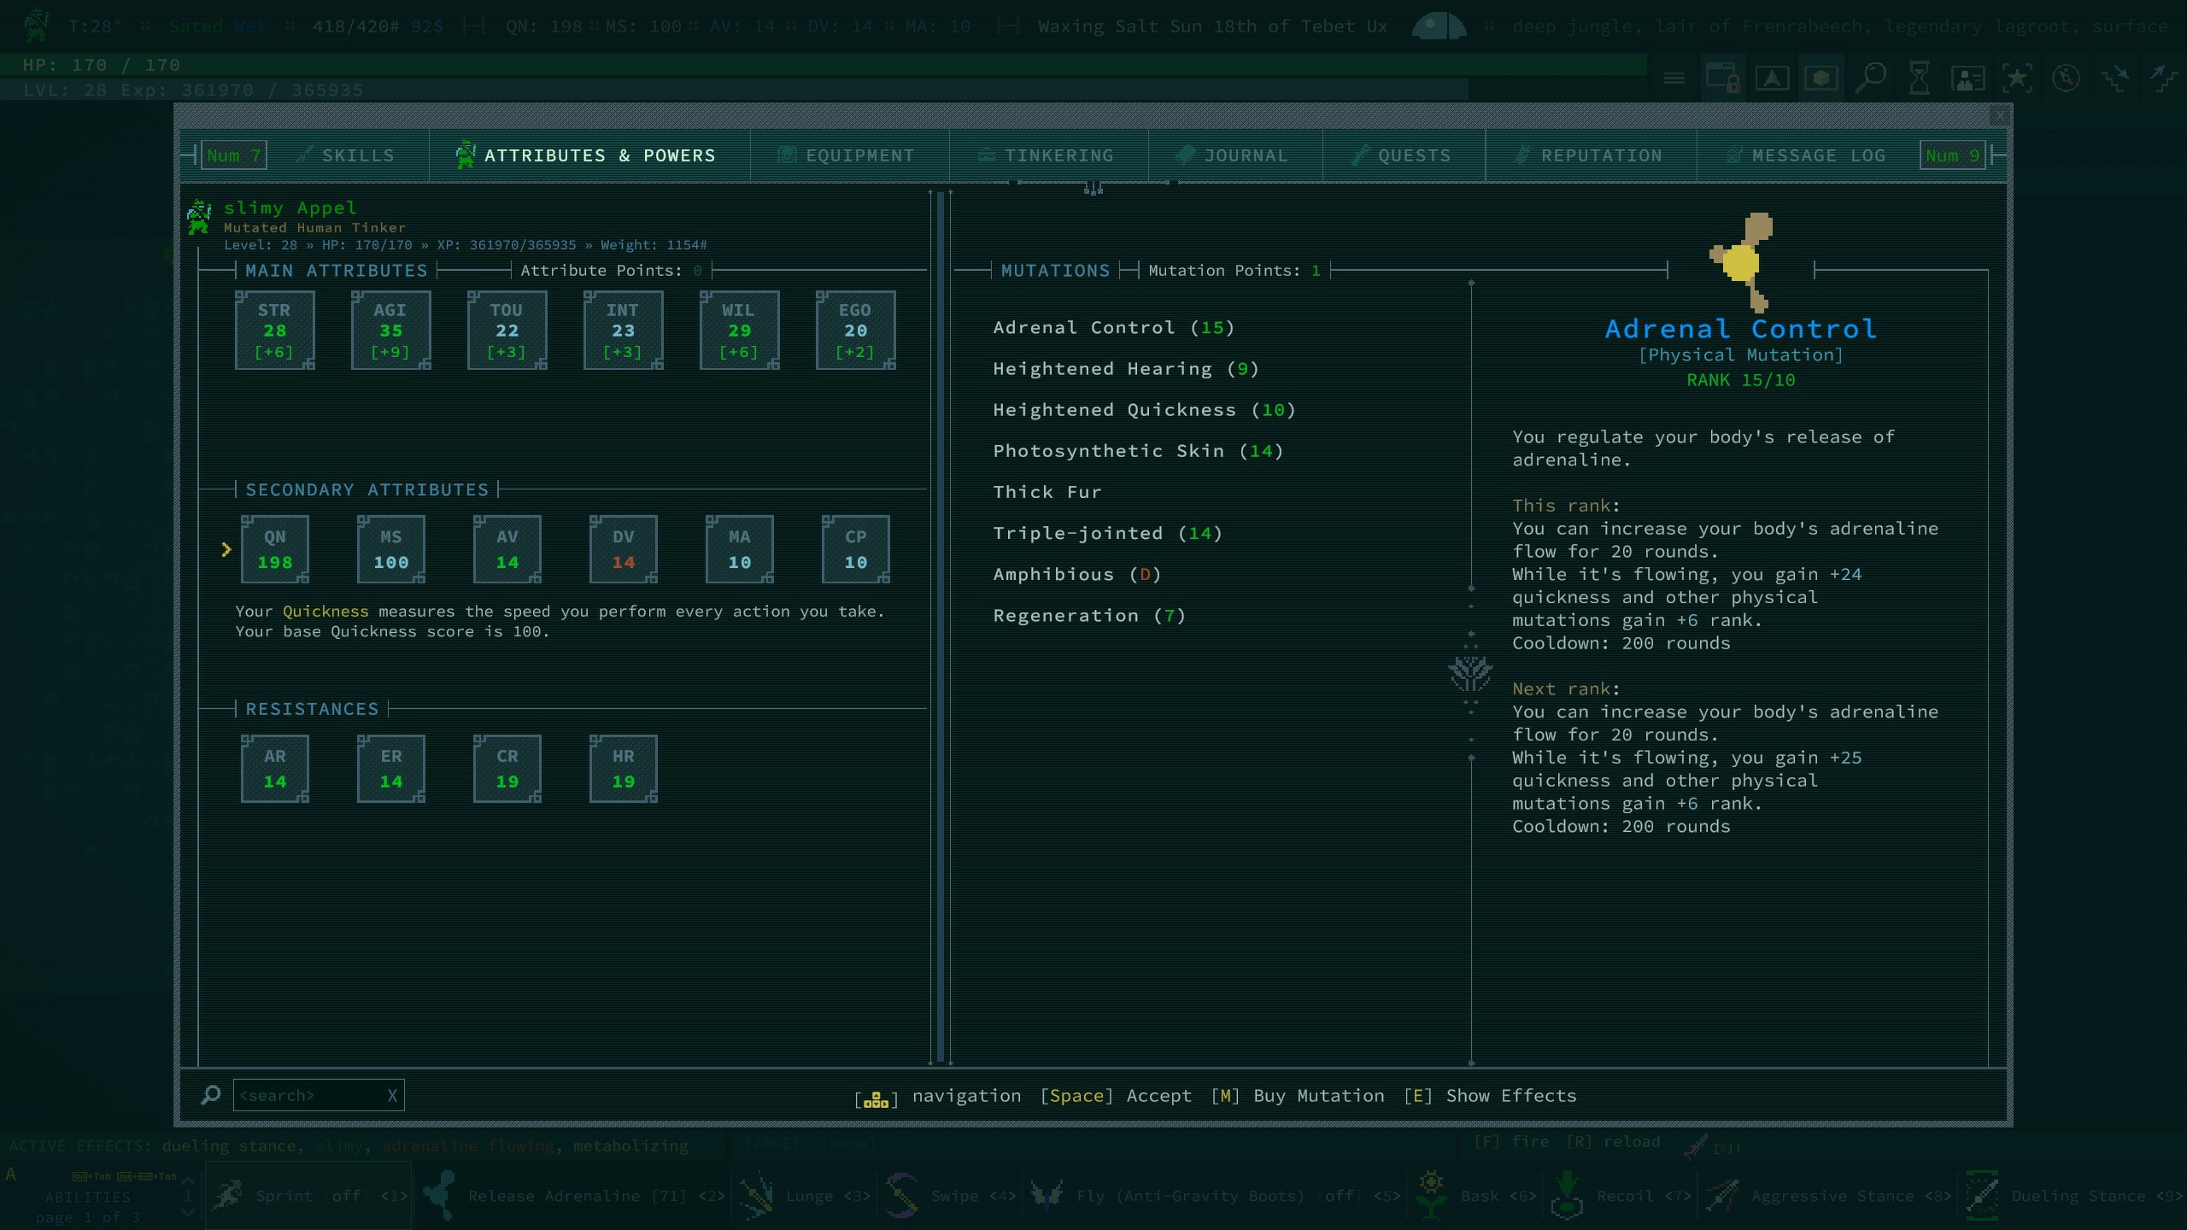Select the WIL attribute box
The image size is (2187, 1230).
tap(739, 331)
